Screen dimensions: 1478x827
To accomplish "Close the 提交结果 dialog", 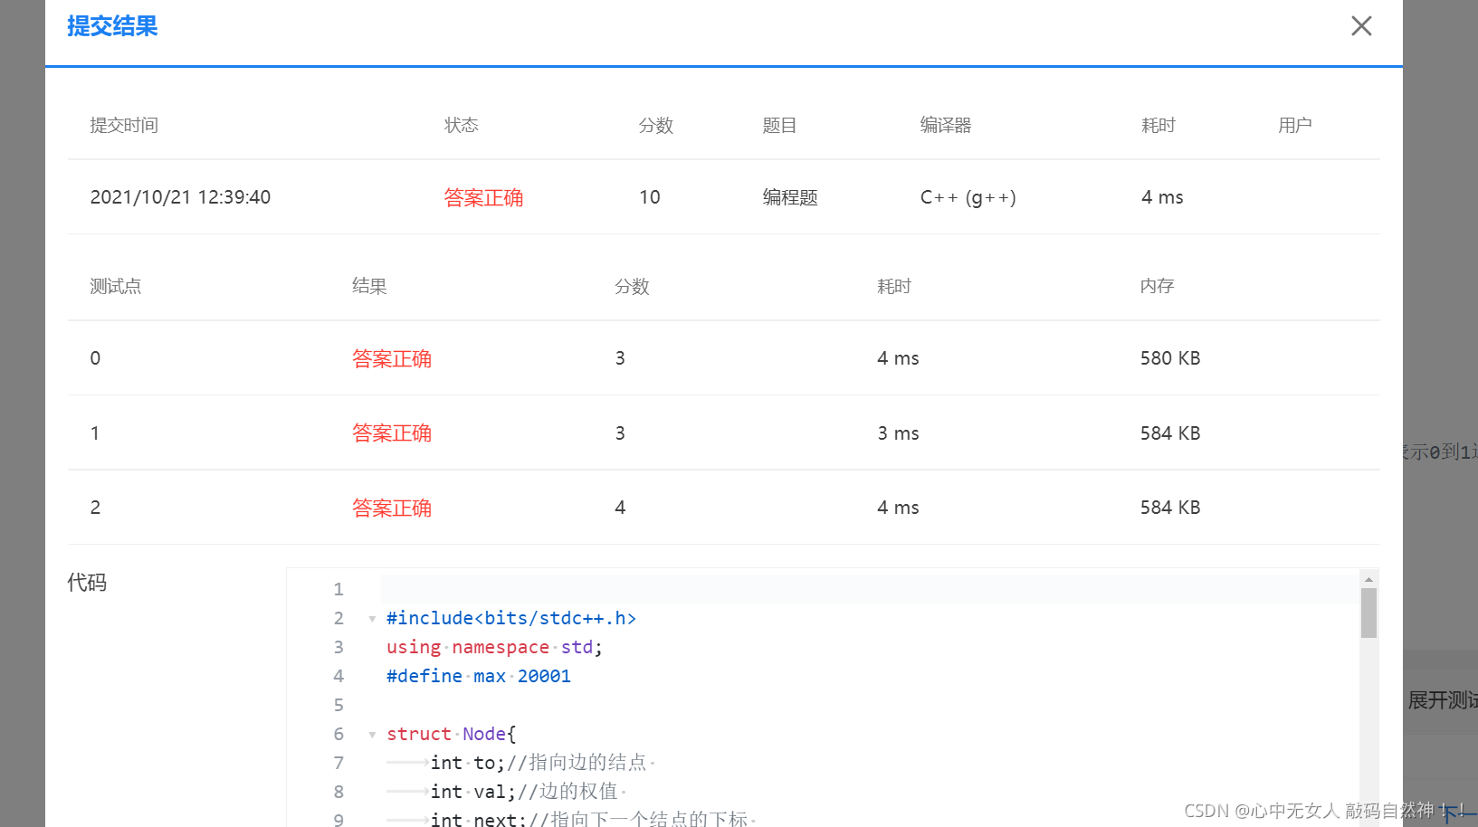I will pyautogui.click(x=1361, y=26).
